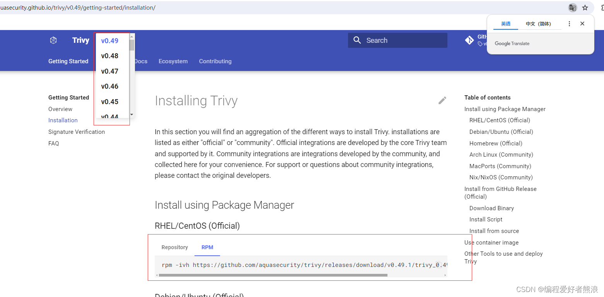Screen dimensions: 604x297
Task: Close the Google Translate popup
Action: tap(582, 24)
